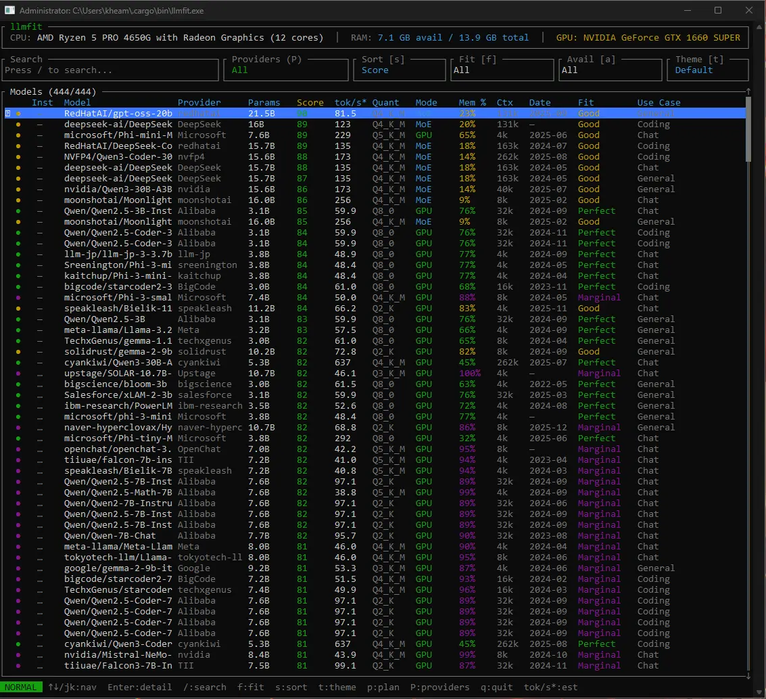Select the kaitchup/Phi-3-mini- model row
Viewport: 766px width, 699px height.
point(375,276)
